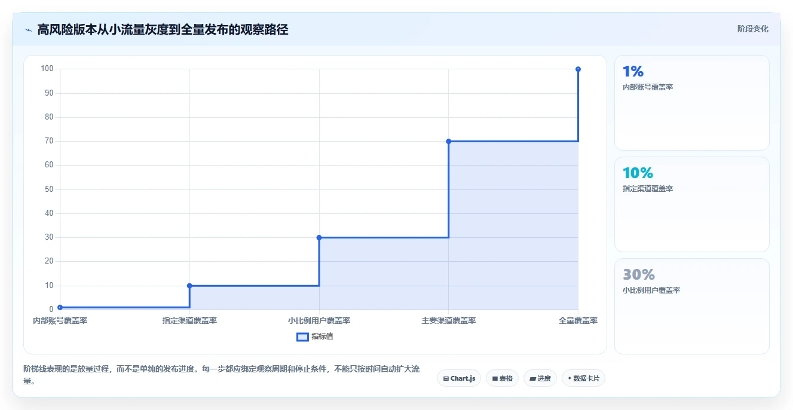Click the y-axis value 100
Image resolution: width=793 pixels, height=410 pixels.
(x=47, y=69)
